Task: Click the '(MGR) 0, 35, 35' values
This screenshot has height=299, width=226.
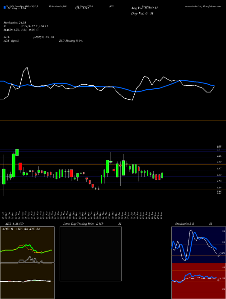Action: (x=44, y=37)
